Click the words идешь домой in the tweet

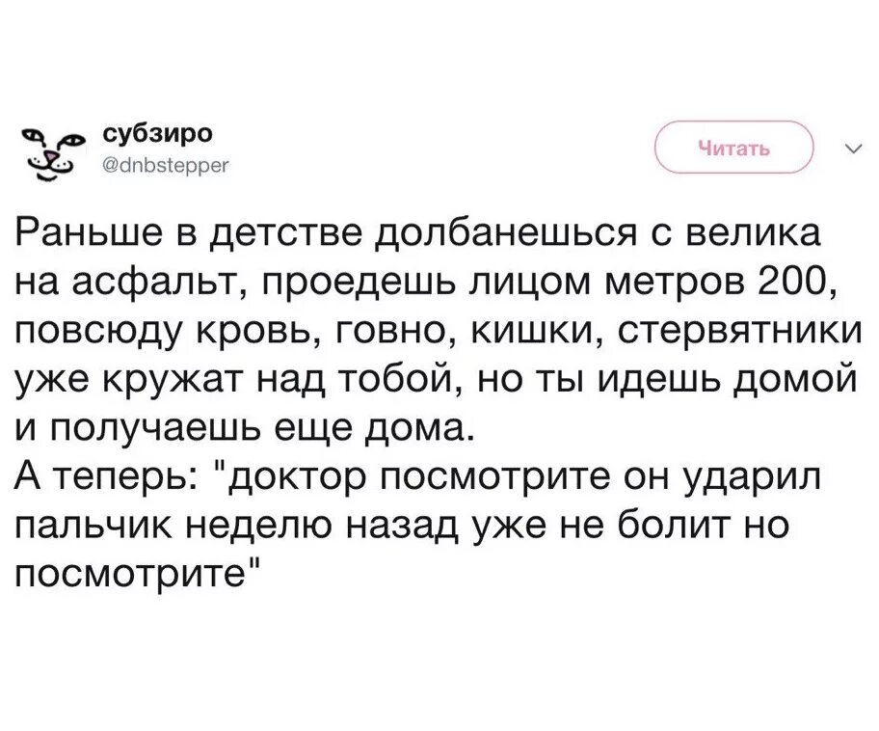[x=728, y=379]
